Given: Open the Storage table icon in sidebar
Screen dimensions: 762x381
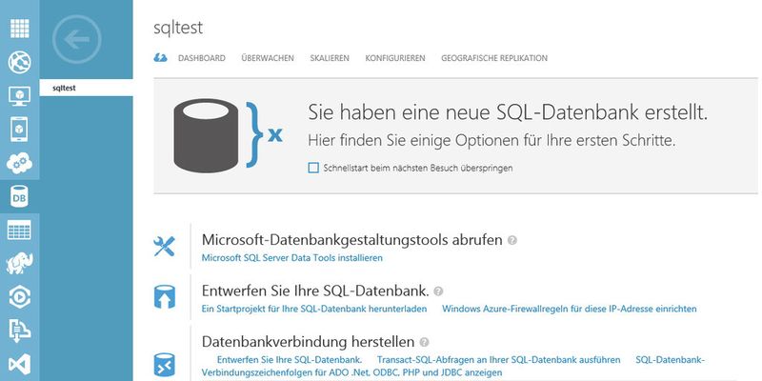Looking at the screenshot, I should tap(19, 230).
